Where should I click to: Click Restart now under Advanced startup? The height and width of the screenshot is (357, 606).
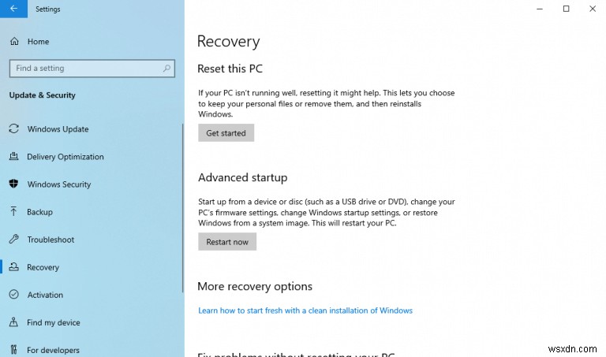point(227,242)
